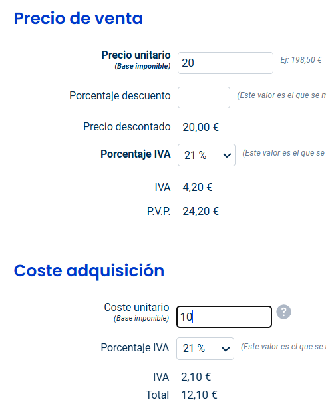The image size is (326, 414).
Task: Click inside the Coste unitario field showing 10
Action: pyautogui.click(x=224, y=317)
